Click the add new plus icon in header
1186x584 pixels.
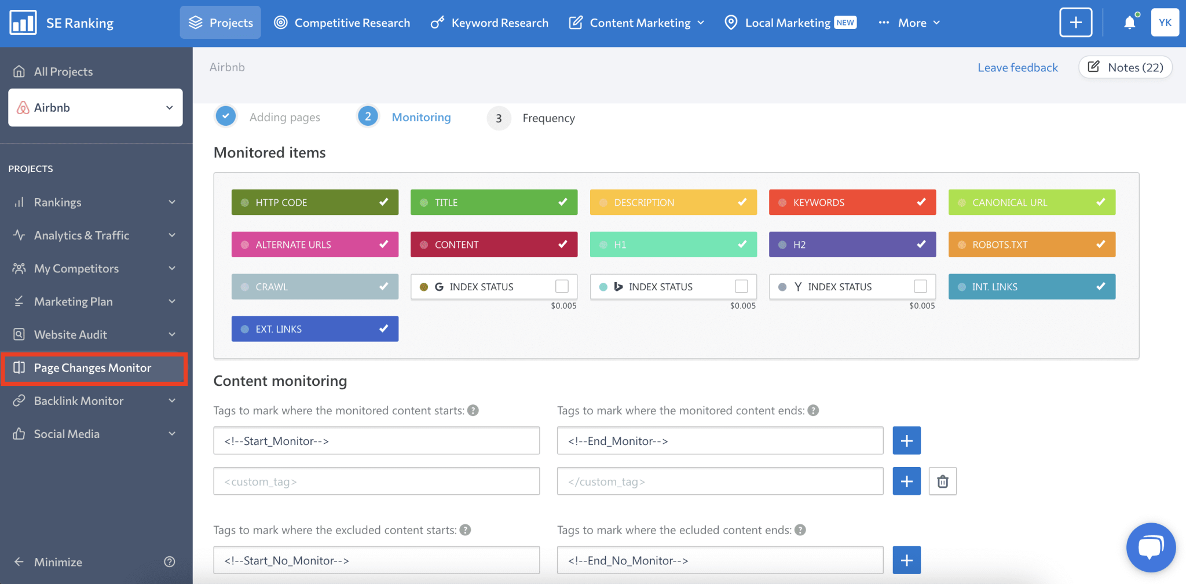tap(1075, 23)
